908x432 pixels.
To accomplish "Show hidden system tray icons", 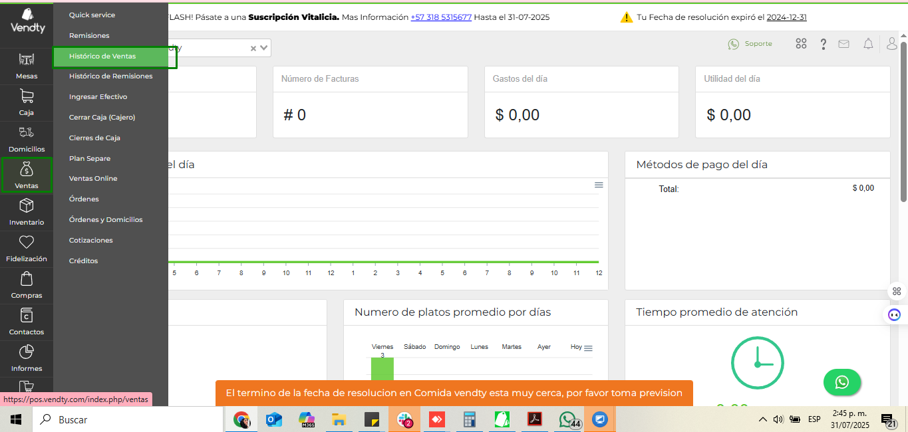I will tap(764, 419).
